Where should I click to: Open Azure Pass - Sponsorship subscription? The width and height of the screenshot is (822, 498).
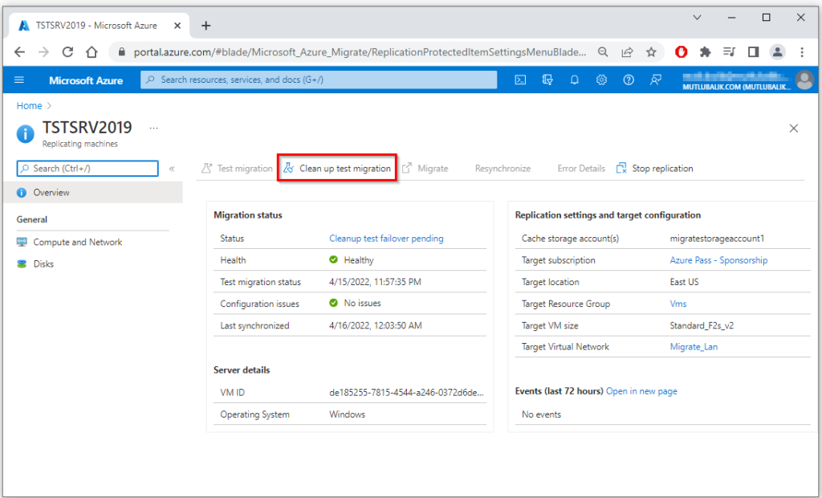[x=718, y=260]
